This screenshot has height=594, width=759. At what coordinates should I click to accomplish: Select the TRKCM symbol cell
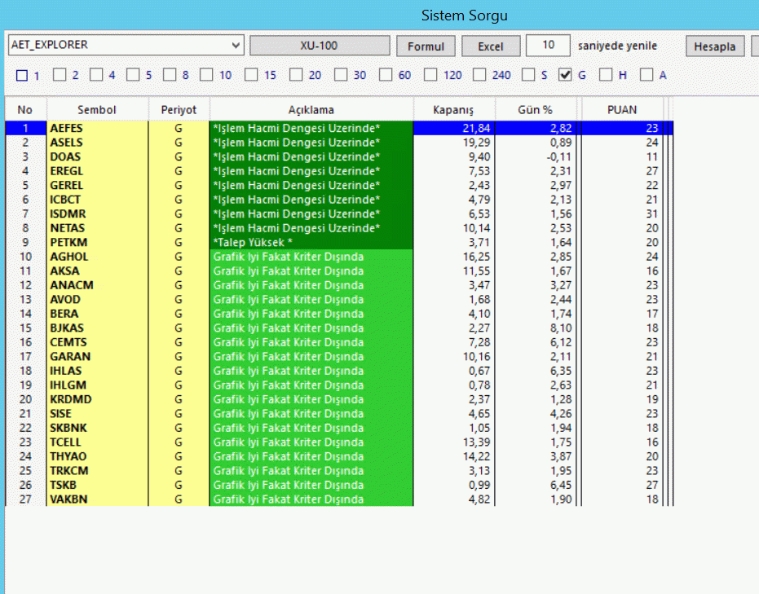coord(97,471)
